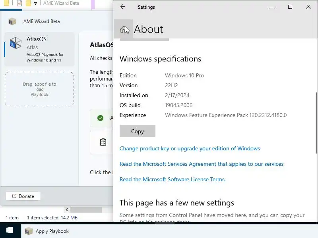This screenshot has width=318, height=238.
Task: Click folder icon in Explorer title bar
Action: (x=6, y=3)
